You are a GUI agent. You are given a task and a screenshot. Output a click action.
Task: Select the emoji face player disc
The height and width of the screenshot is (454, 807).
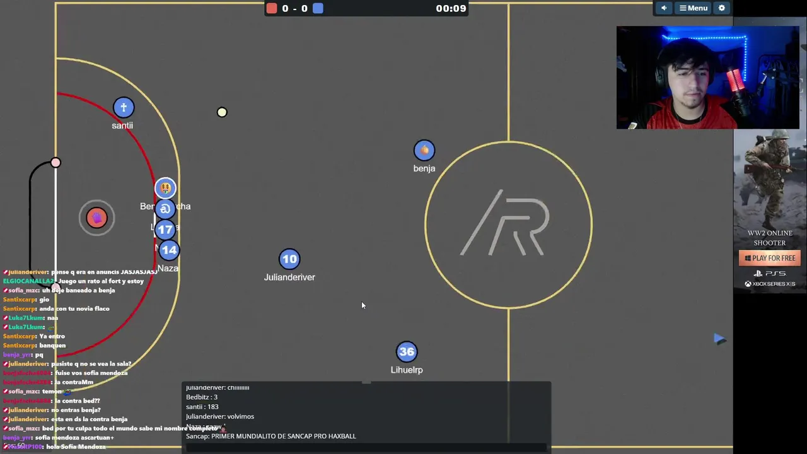tap(165, 188)
